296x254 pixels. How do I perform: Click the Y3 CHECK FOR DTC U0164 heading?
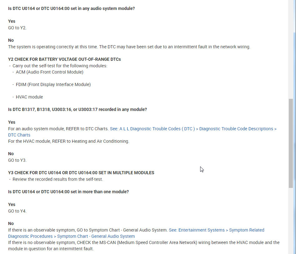(x=81, y=173)
